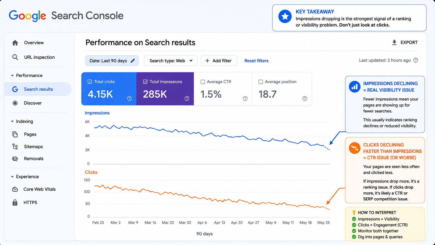Click the Removals crossed-eye icon
Image resolution: width=435 pixels, height=245 pixels.
(x=15, y=159)
